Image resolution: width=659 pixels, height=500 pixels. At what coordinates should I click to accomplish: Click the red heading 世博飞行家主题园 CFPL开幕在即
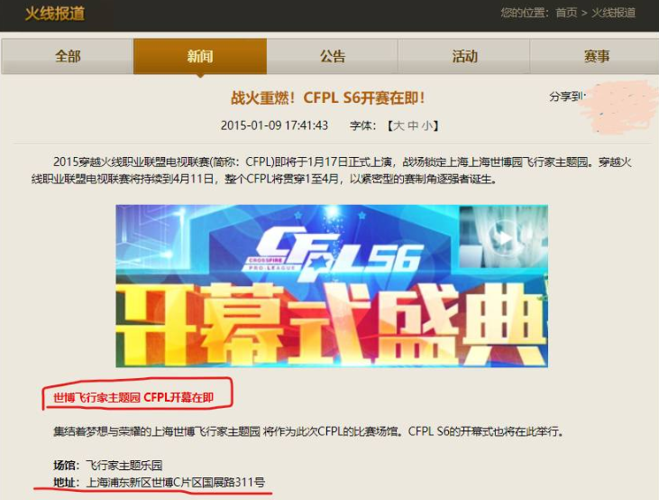[x=133, y=397]
